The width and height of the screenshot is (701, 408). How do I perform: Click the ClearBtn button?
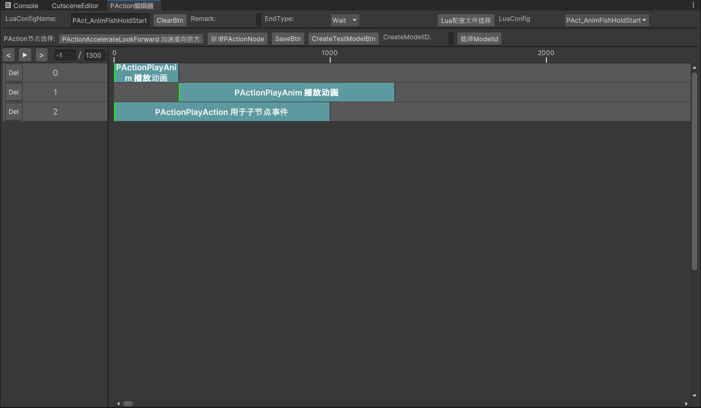coord(170,21)
